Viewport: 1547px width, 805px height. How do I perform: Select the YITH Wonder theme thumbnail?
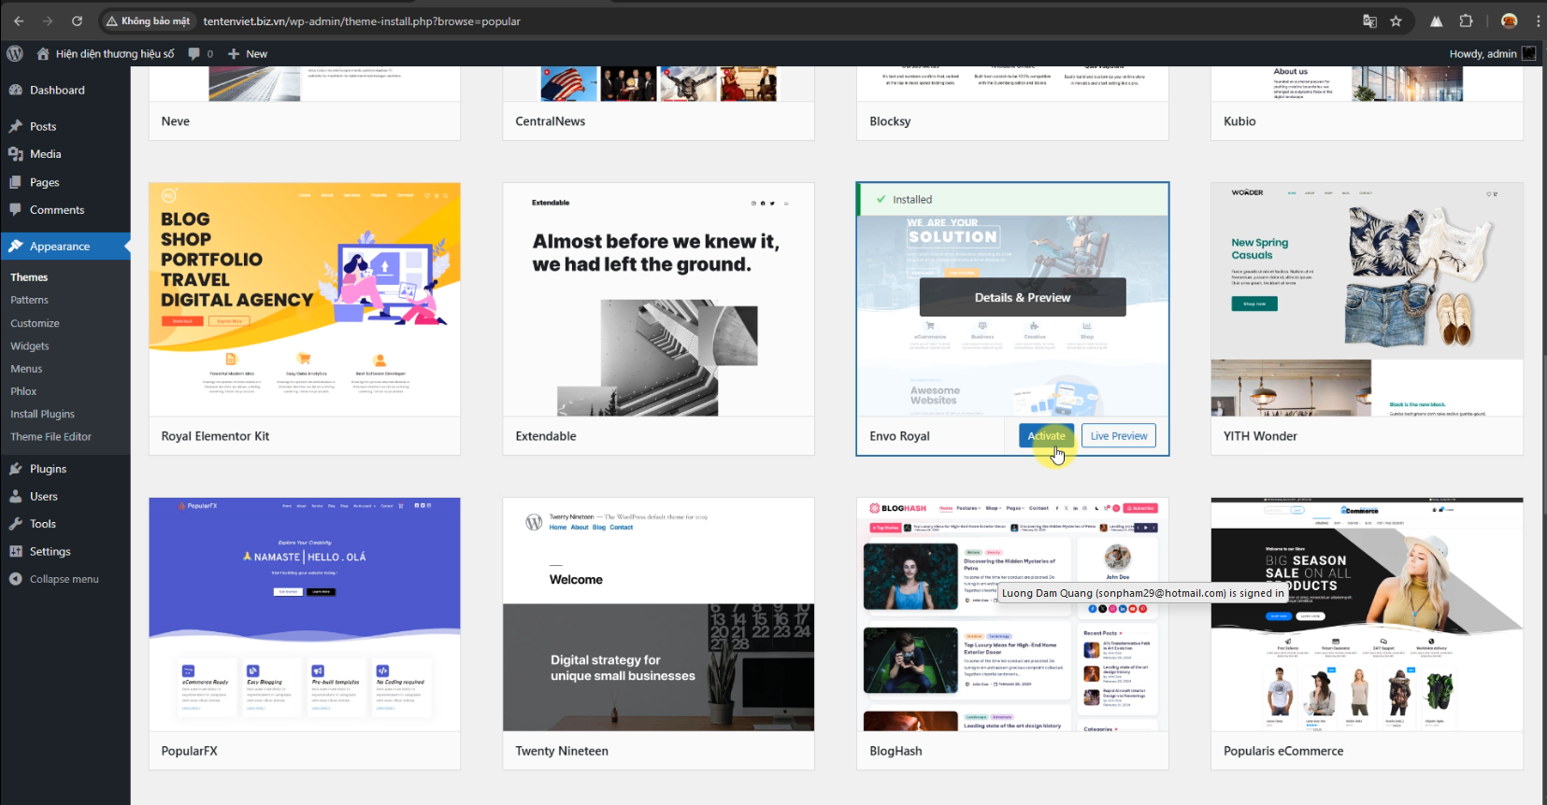tap(1367, 300)
